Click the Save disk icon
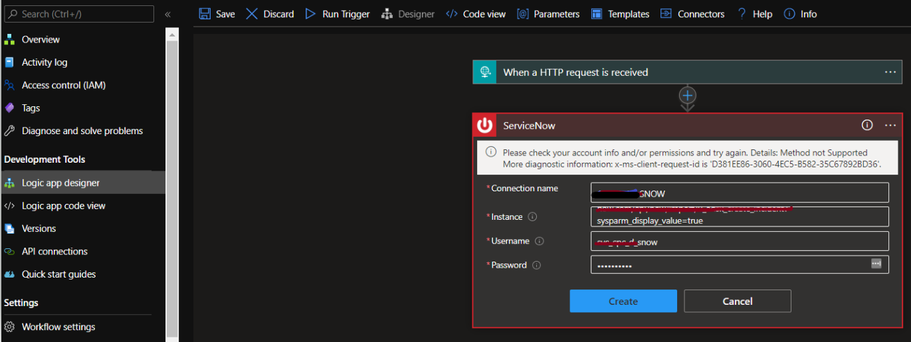The height and width of the screenshot is (342, 911). [x=205, y=14]
